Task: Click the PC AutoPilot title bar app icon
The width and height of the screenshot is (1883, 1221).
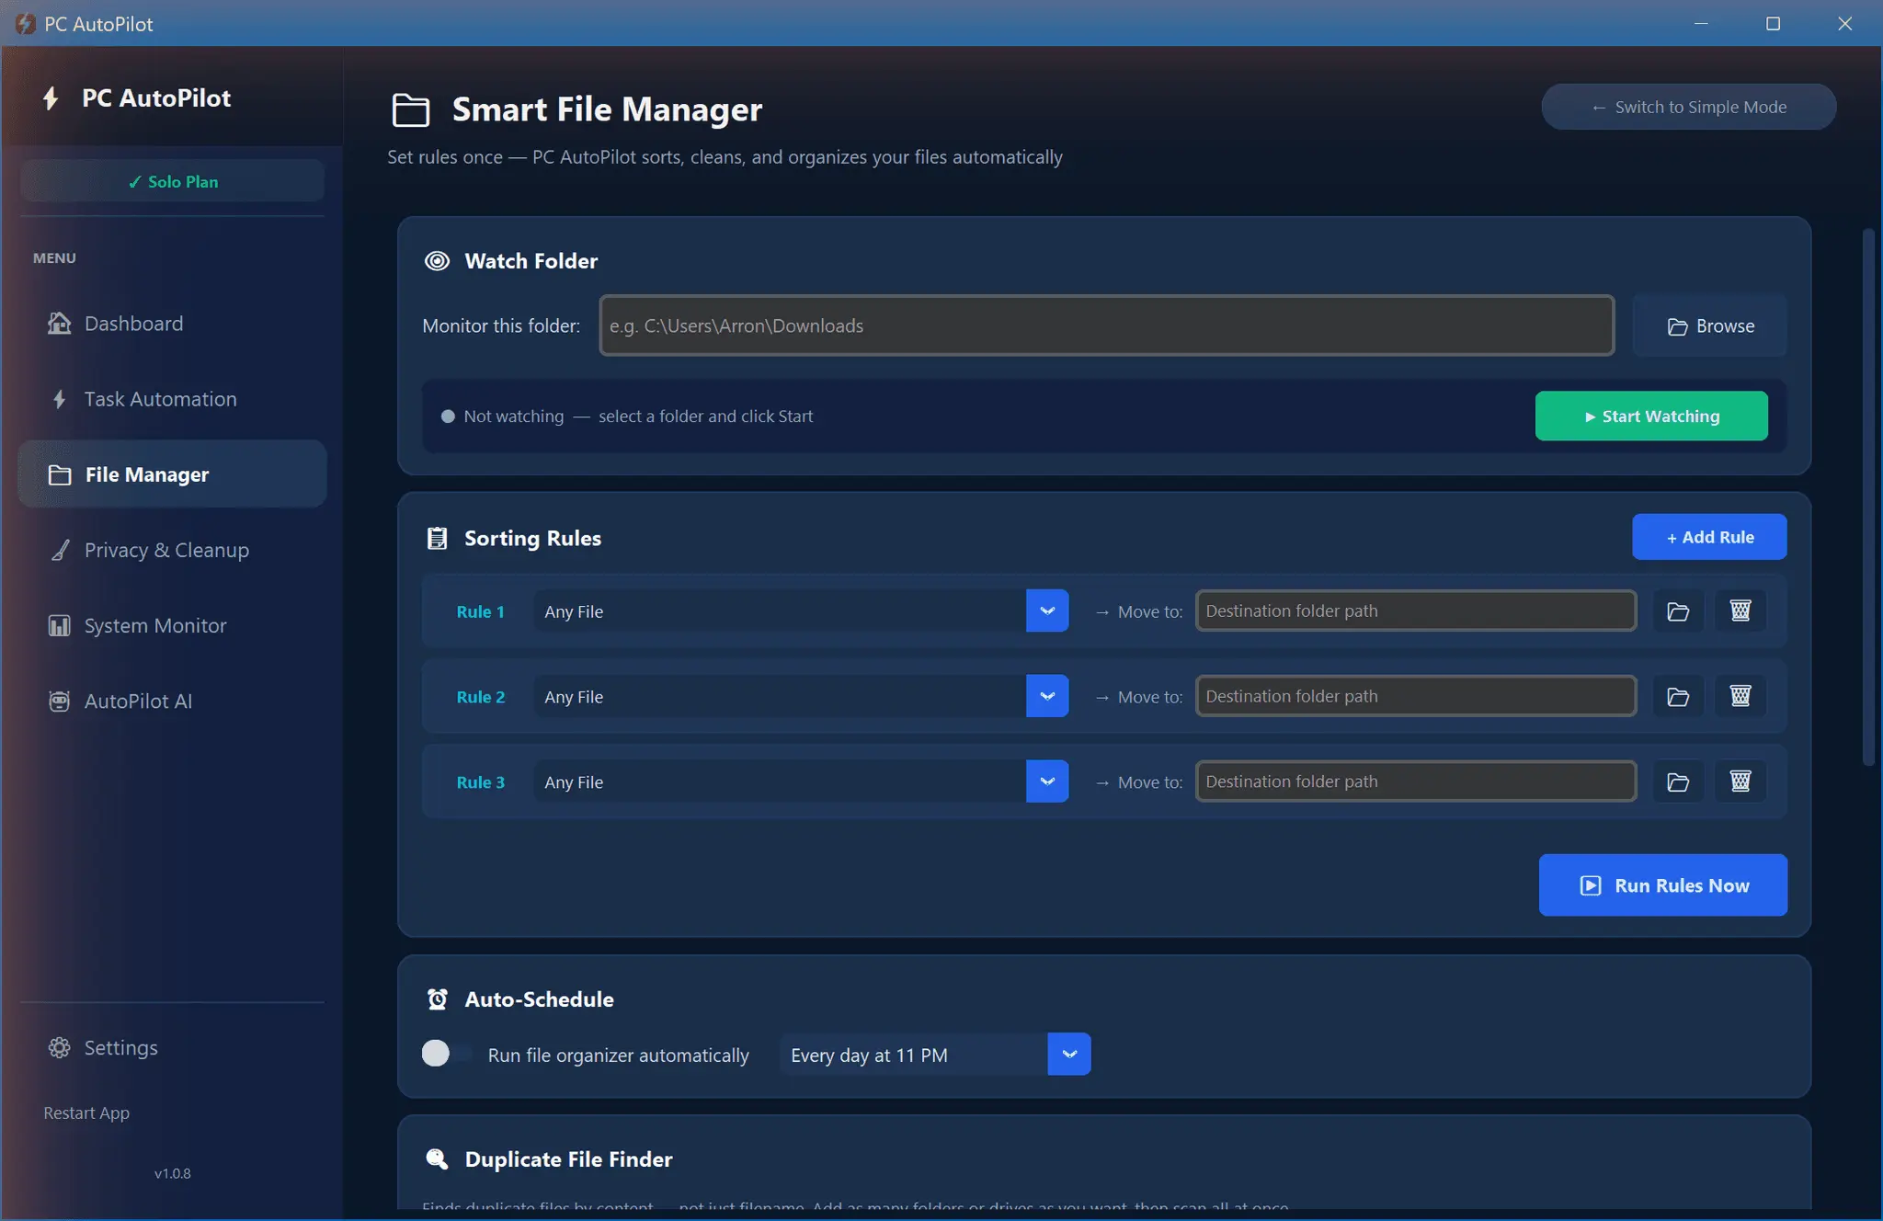Action: tap(25, 24)
